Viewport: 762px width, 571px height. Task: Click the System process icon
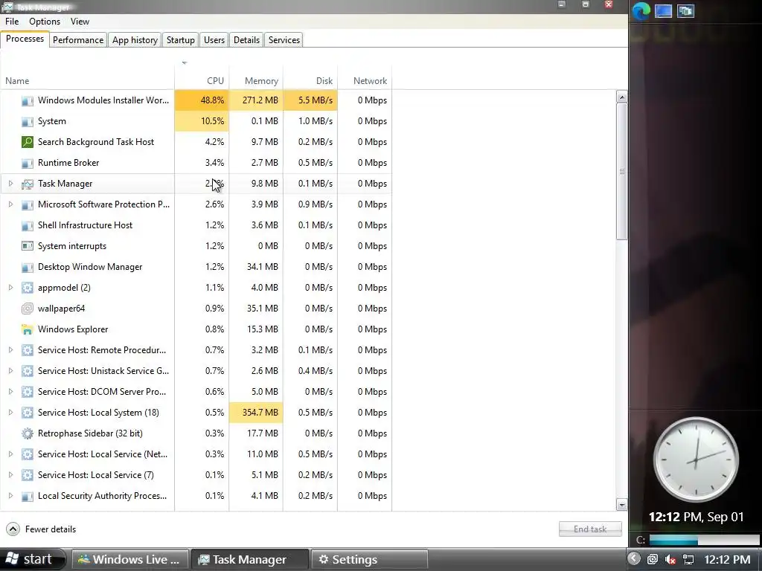28,121
